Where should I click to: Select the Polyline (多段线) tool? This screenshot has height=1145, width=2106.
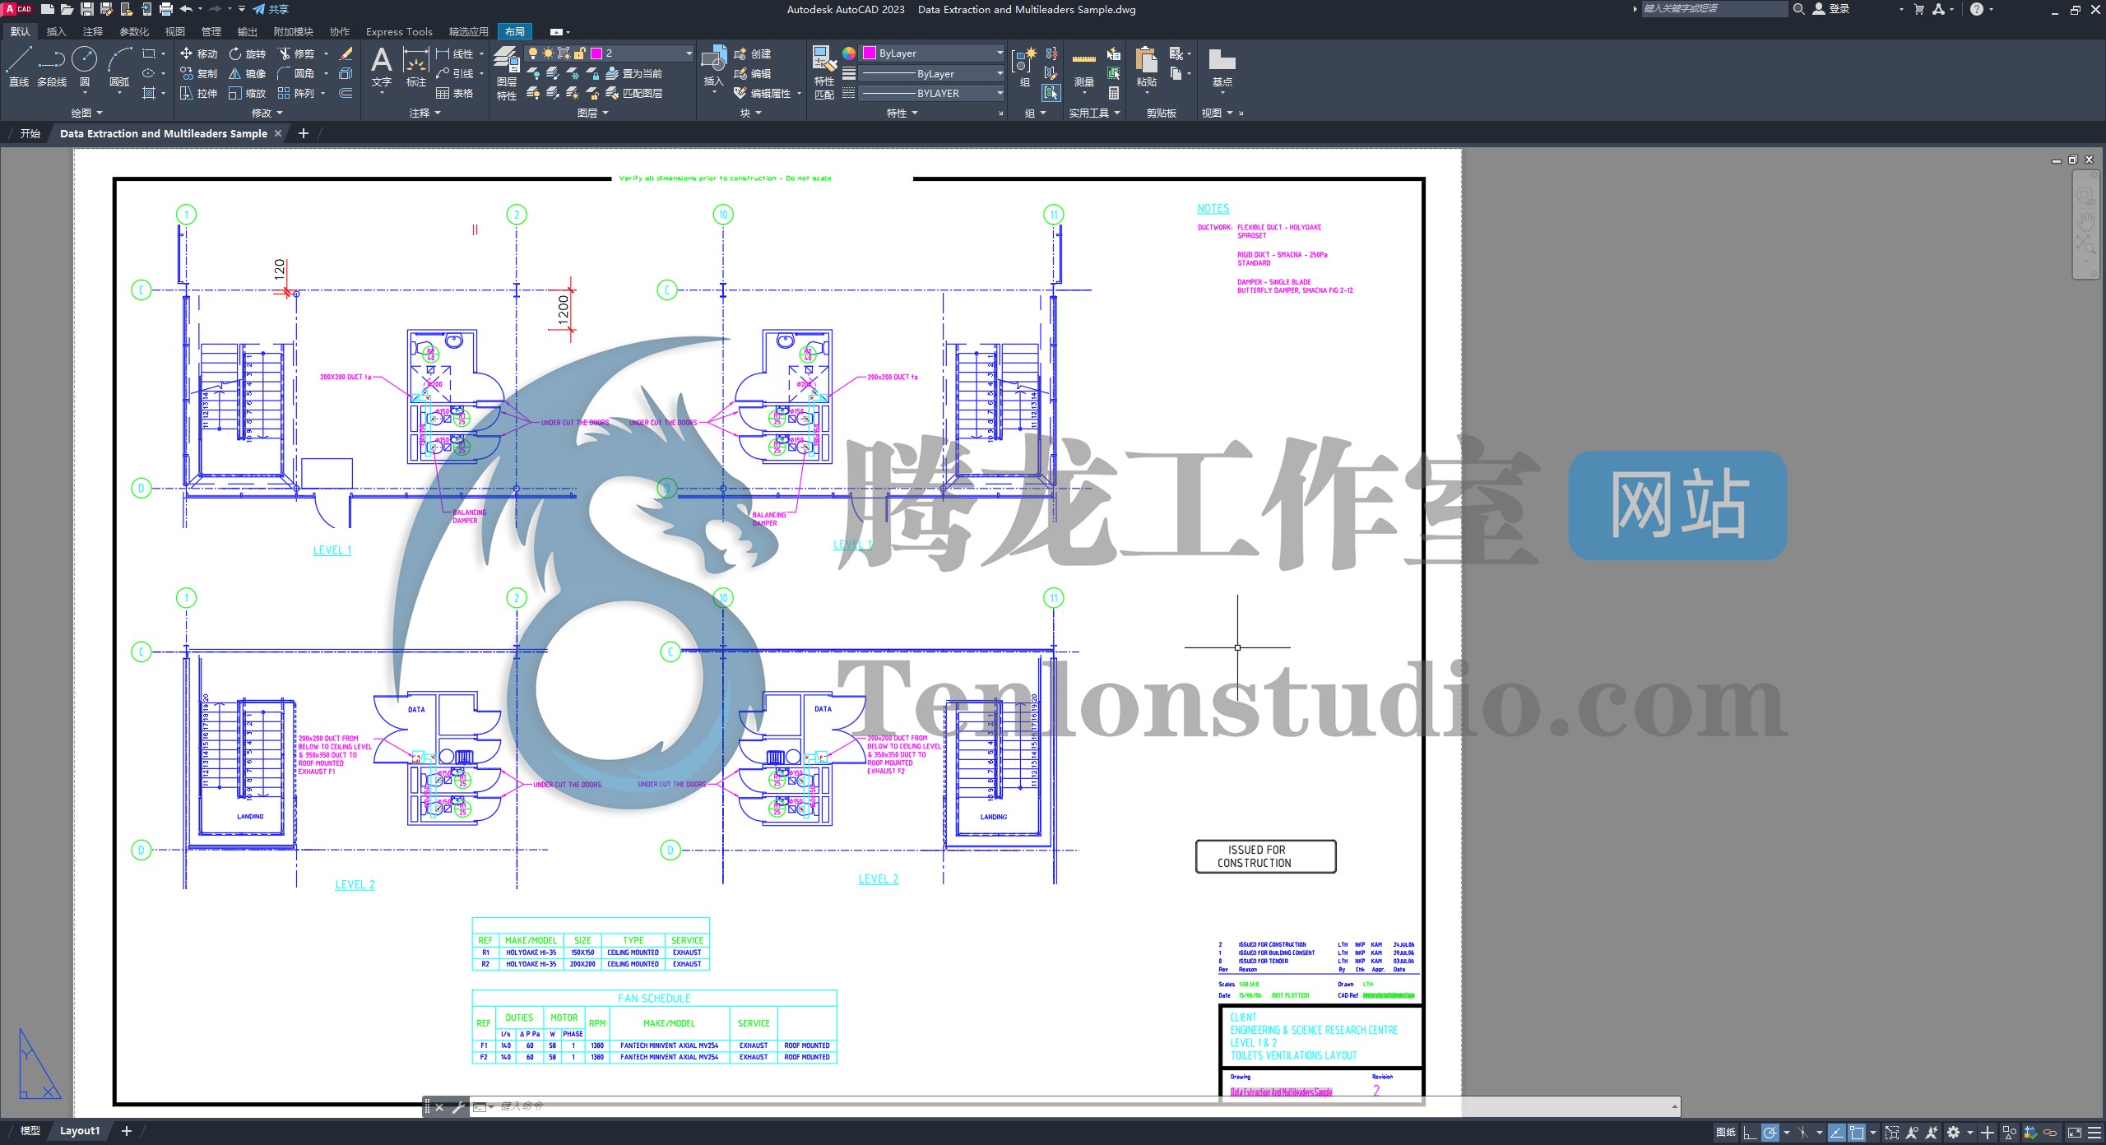click(x=52, y=67)
